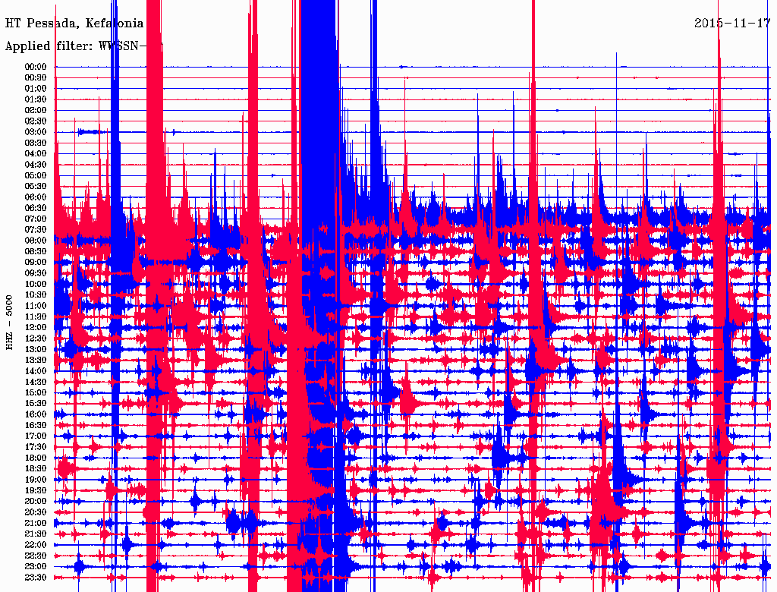This screenshot has width=777, height=592.
Task: Choose the 07:30 row label
Action: (x=36, y=230)
